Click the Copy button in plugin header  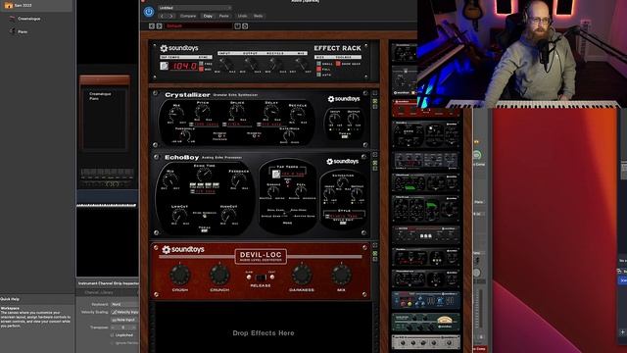point(208,16)
